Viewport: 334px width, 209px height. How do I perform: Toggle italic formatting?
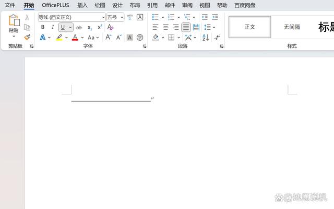(52, 27)
